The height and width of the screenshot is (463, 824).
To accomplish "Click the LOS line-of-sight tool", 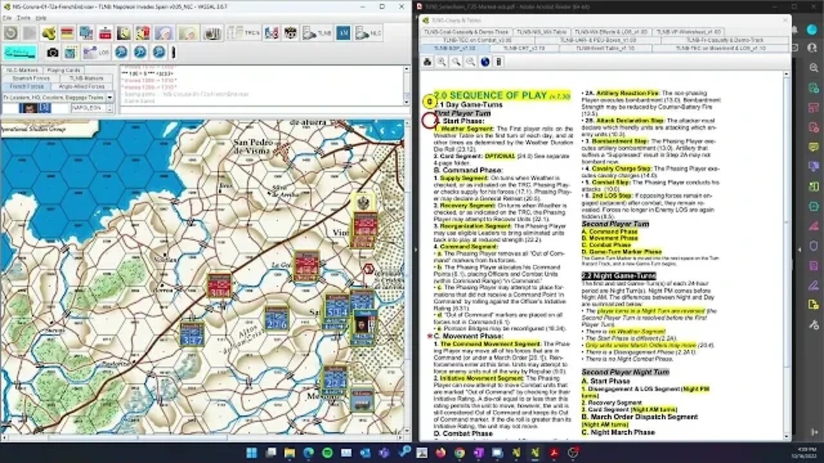I will (x=97, y=53).
